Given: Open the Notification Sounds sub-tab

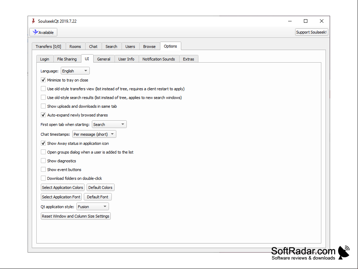Looking at the screenshot, I should [x=159, y=59].
